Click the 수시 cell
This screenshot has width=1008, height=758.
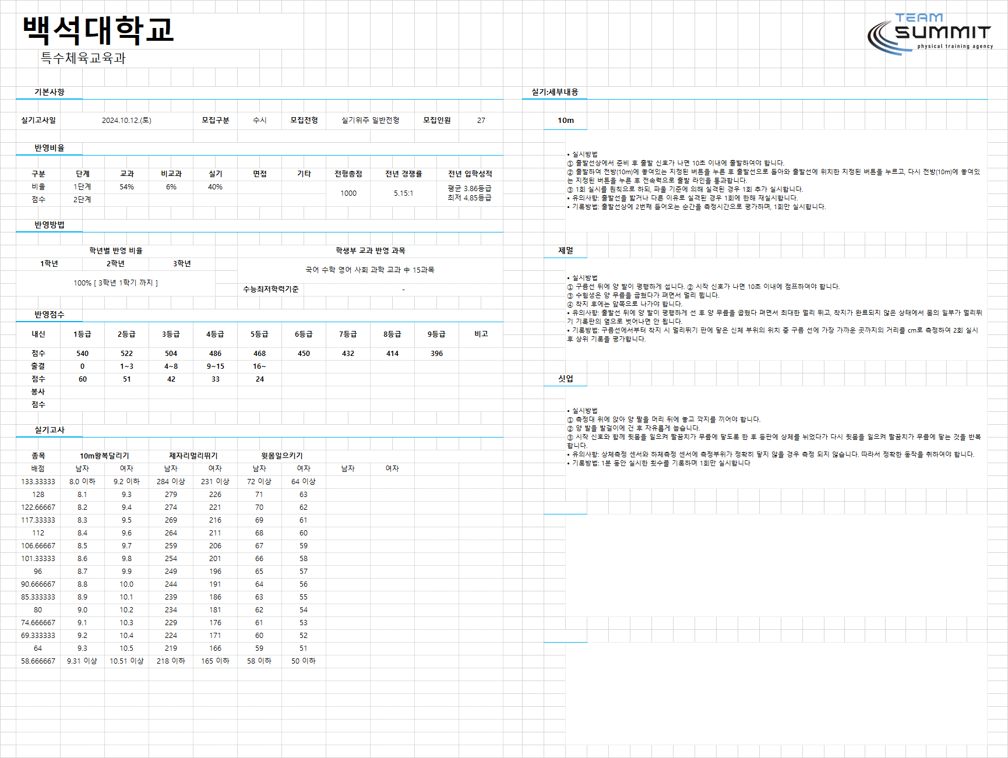pyautogui.click(x=260, y=120)
